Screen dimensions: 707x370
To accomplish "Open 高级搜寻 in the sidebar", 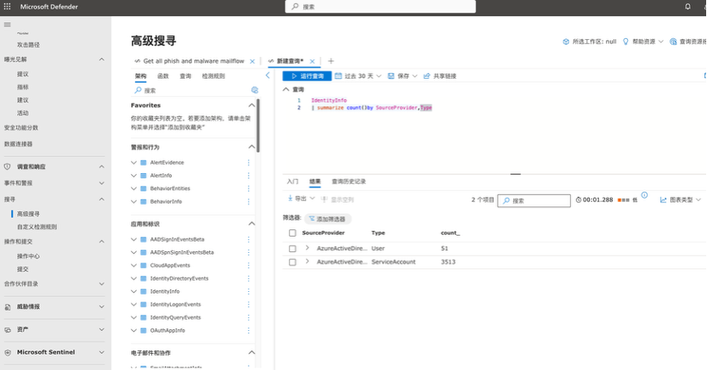I will 28,214.
